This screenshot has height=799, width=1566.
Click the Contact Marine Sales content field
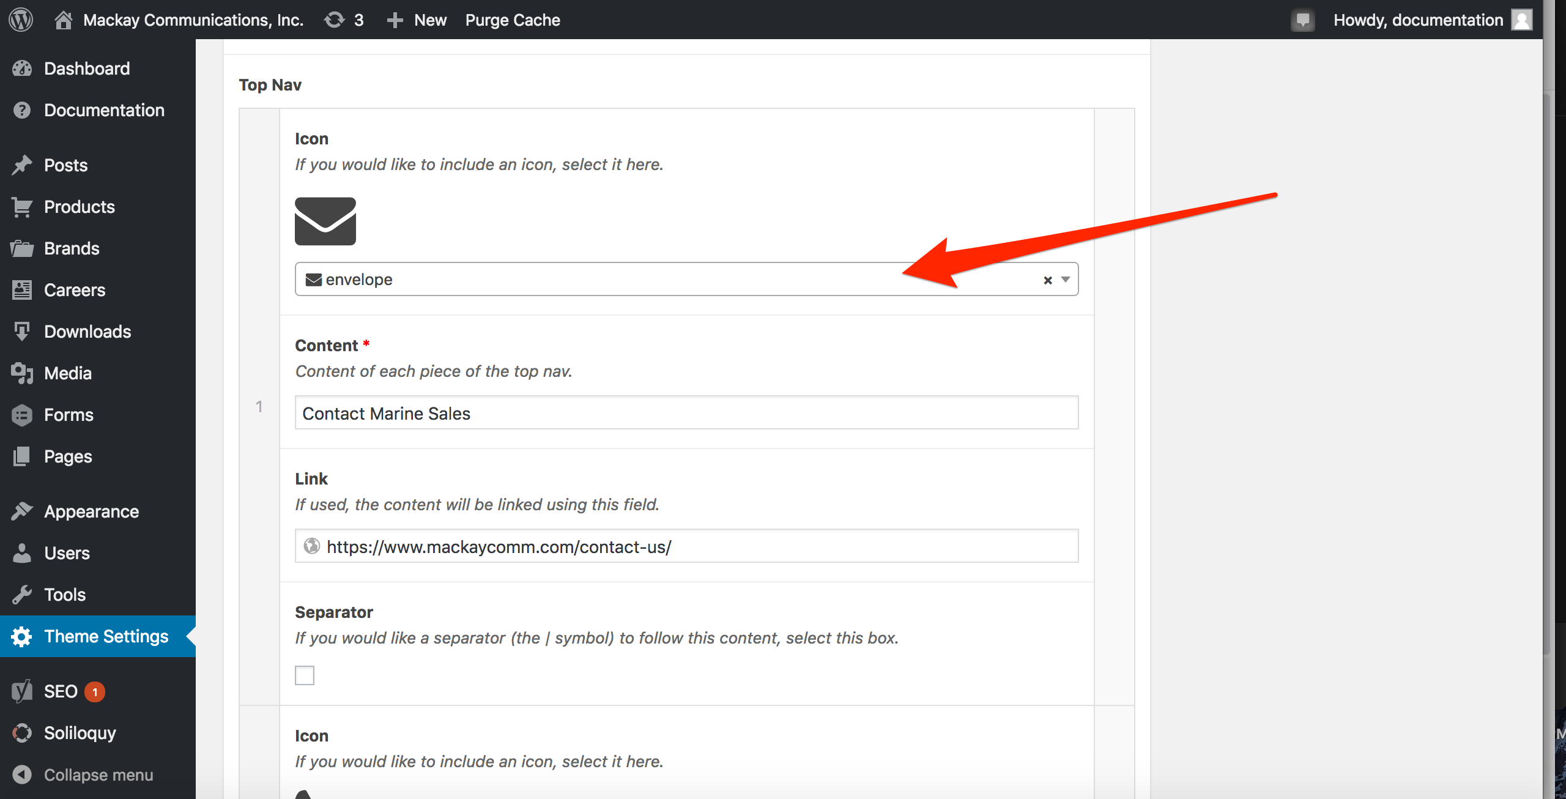[686, 413]
